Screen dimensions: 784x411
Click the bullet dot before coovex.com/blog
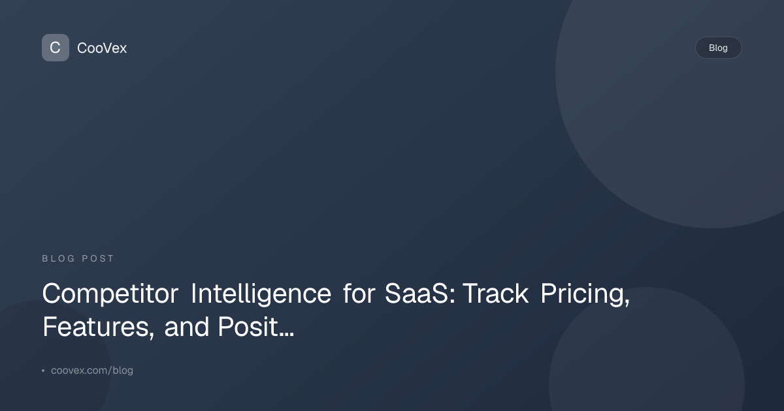click(x=43, y=371)
